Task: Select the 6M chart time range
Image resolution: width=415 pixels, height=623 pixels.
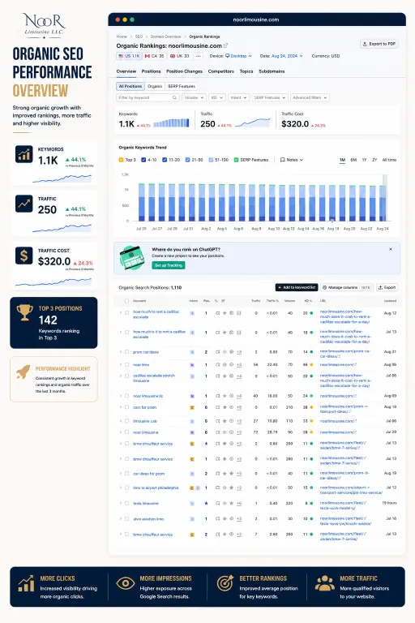Action: pos(353,160)
